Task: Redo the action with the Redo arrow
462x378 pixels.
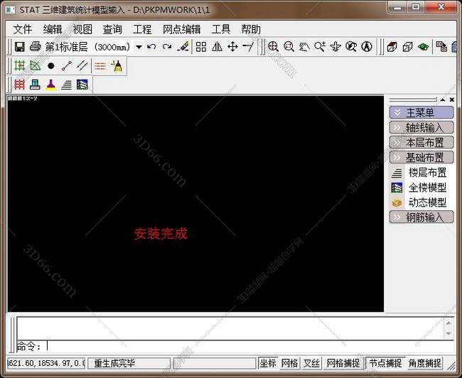Action: click(x=167, y=47)
